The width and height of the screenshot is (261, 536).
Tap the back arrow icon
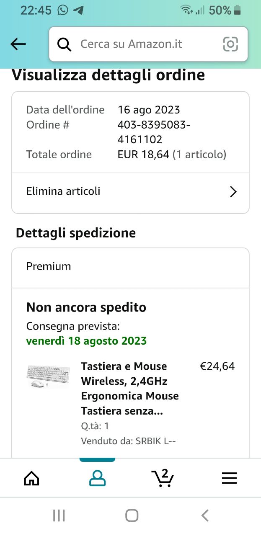coord(18,44)
